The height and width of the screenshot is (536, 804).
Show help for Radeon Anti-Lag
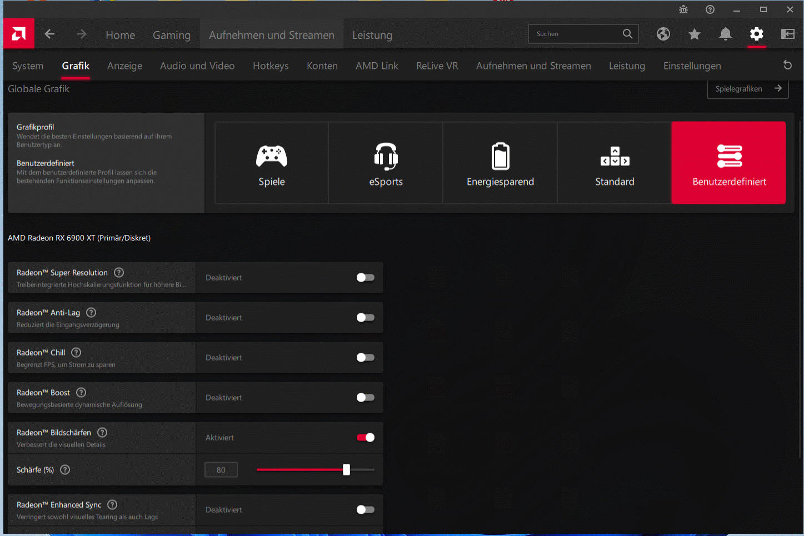(91, 312)
